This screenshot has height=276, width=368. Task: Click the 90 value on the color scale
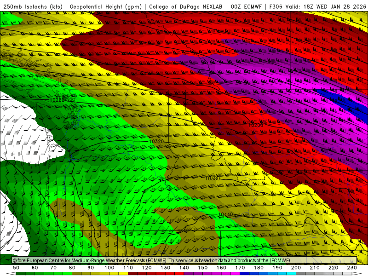(91, 268)
